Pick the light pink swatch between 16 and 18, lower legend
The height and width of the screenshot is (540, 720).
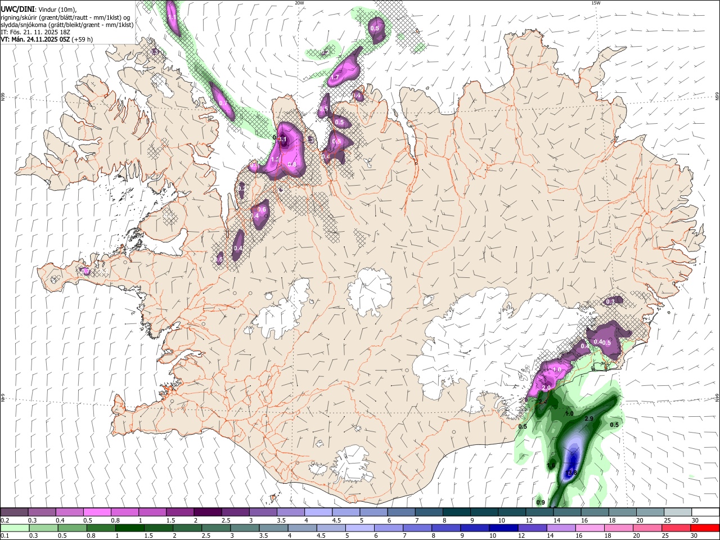point(589,528)
